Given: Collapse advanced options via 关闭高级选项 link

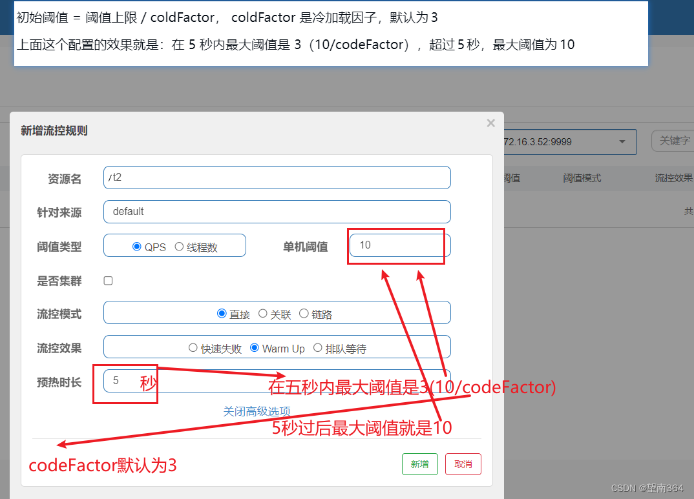Looking at the screenshot, I should (x=257, y=411).
